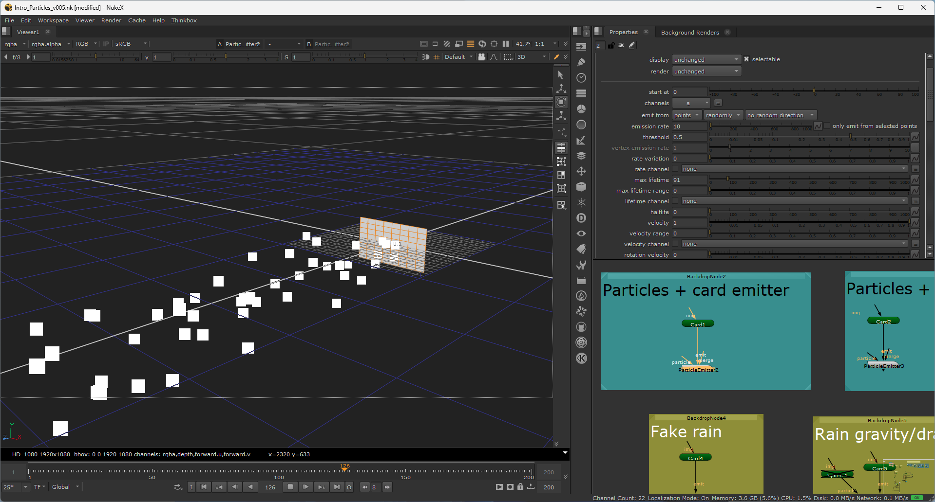Enable only emit from selected points
Viewport: 935px width, 502px height.
(827, 126)
